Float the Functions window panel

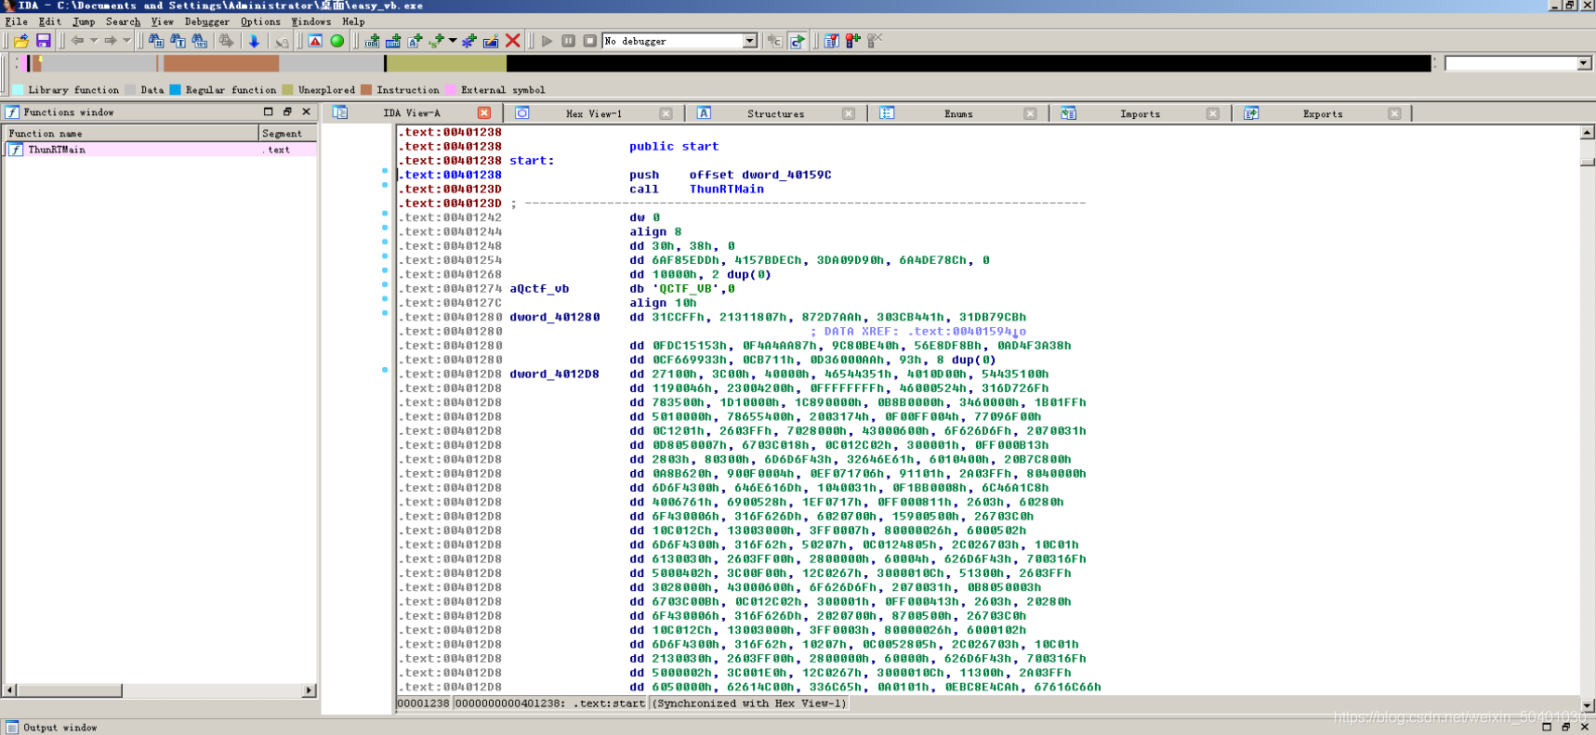pyautogui.click(x=287, y=112)
